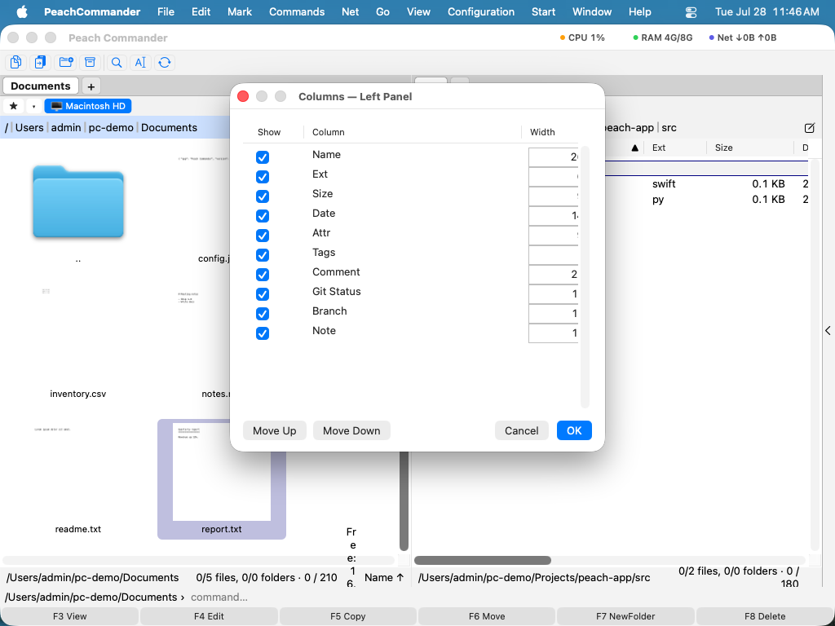This screenshot has width=835, height=626.
Task: Click F7 NewFolder function button
Action: 625,616
